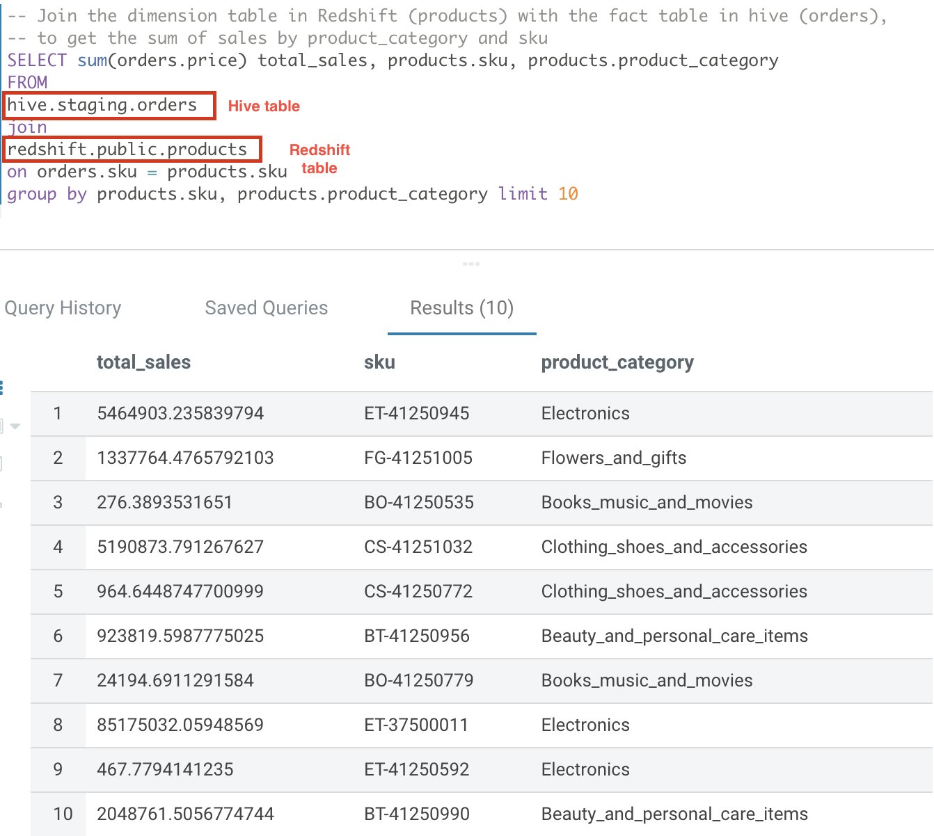Click Clothing_shoes_and_accessories cell for CS-41250772
The width and height of the screenshot is (934, 836).
pos(674,591)
